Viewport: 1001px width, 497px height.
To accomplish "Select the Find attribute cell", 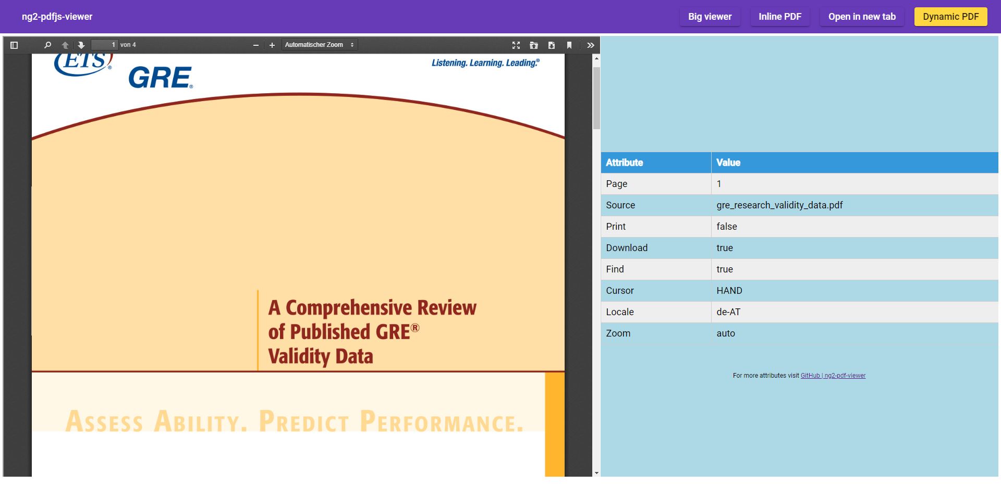I will (656, 269).
